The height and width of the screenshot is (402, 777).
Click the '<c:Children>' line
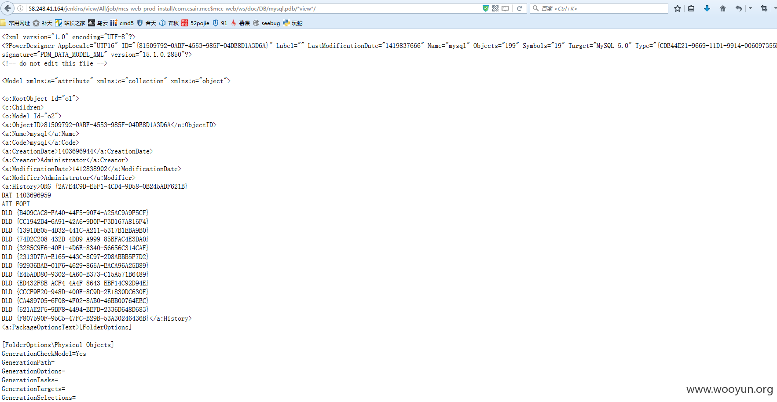pos(23,107)
